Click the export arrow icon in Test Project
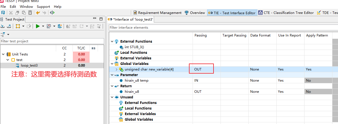Viewport: 338px width, 124px height. click(9, 26)
